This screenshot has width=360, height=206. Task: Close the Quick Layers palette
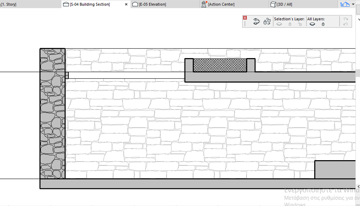[245, 18]
